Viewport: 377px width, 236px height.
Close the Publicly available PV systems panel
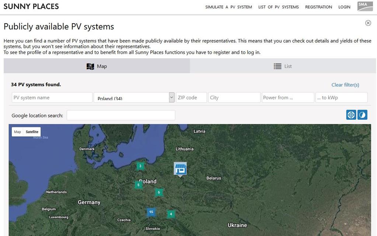368,23
